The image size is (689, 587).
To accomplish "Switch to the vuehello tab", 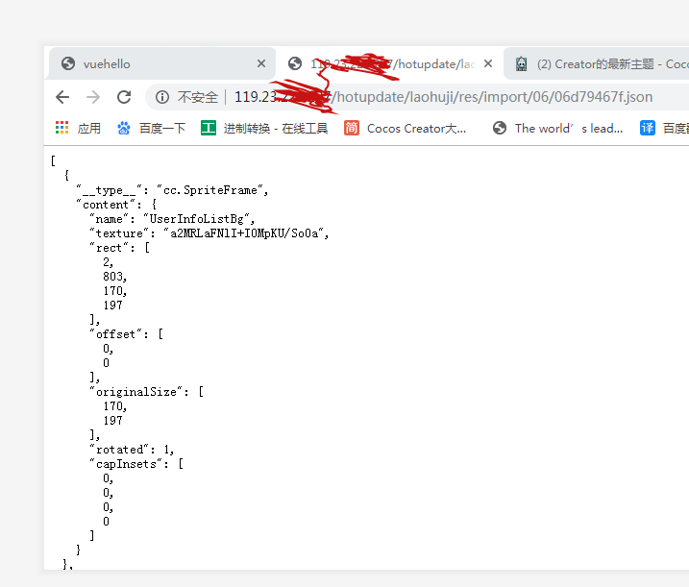I will [162, 63].
